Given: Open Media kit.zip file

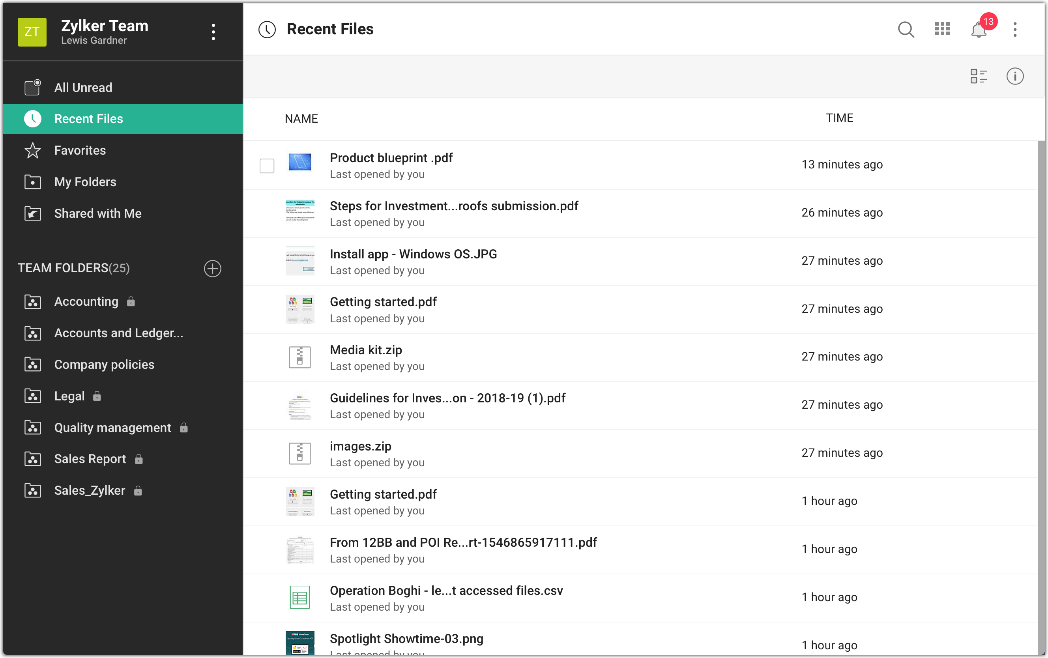Looking at the screenshot, I should pyautogui.click(x=366, y=350).
